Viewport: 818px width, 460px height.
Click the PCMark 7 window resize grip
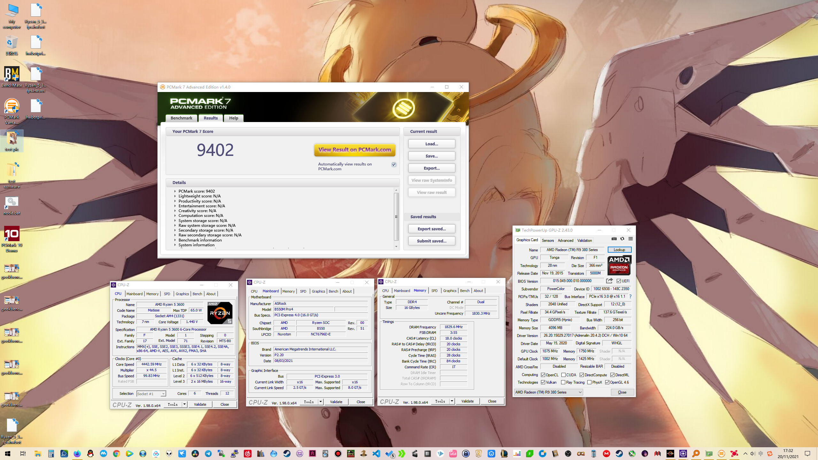pyautogui.click(x=467, y=256)
